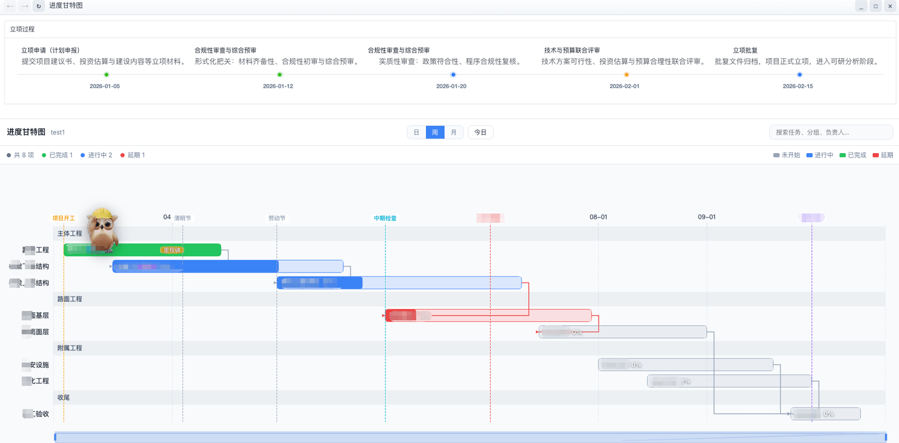Select the 2026-01-05 timeline dot
The height and width of the screenshot is (443, 899).
[x=106, y=75]
